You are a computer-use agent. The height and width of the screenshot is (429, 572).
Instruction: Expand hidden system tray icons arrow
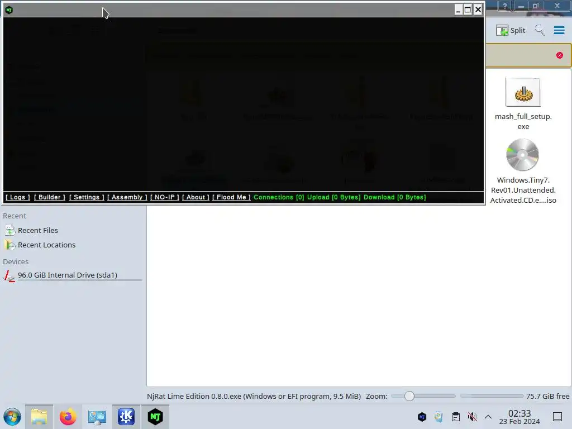point(488,417)
